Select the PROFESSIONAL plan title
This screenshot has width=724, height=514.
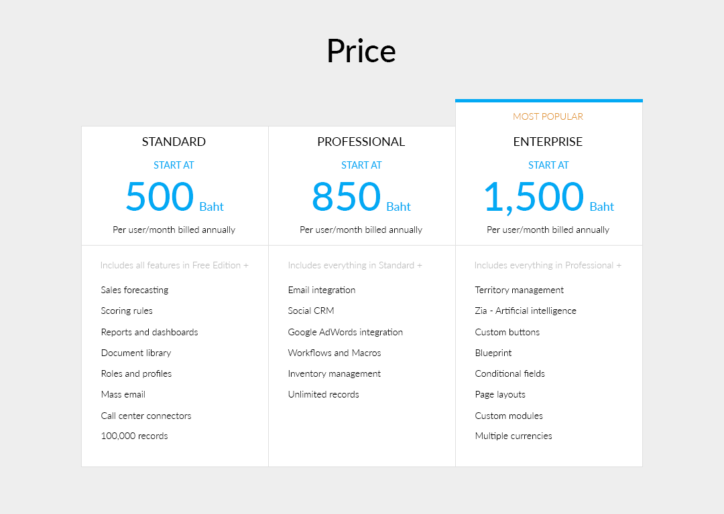point(361,142)
